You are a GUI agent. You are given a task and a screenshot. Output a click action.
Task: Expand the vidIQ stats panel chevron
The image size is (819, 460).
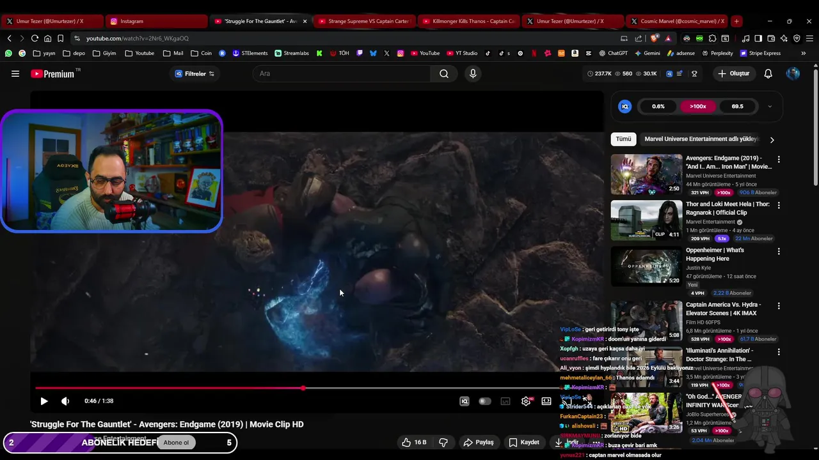click(770, 107)
